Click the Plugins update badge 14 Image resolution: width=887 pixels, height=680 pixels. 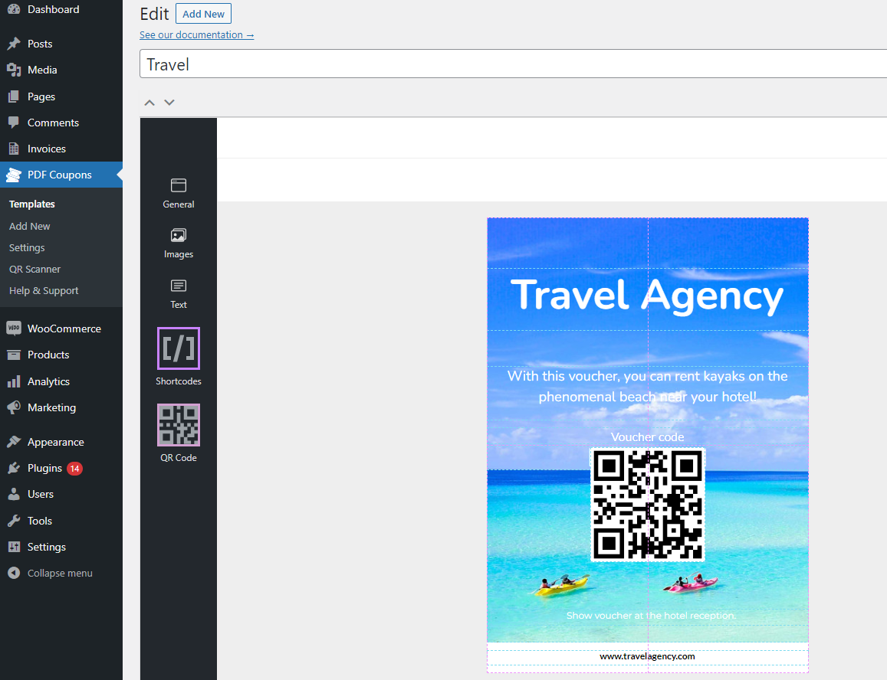74,468
